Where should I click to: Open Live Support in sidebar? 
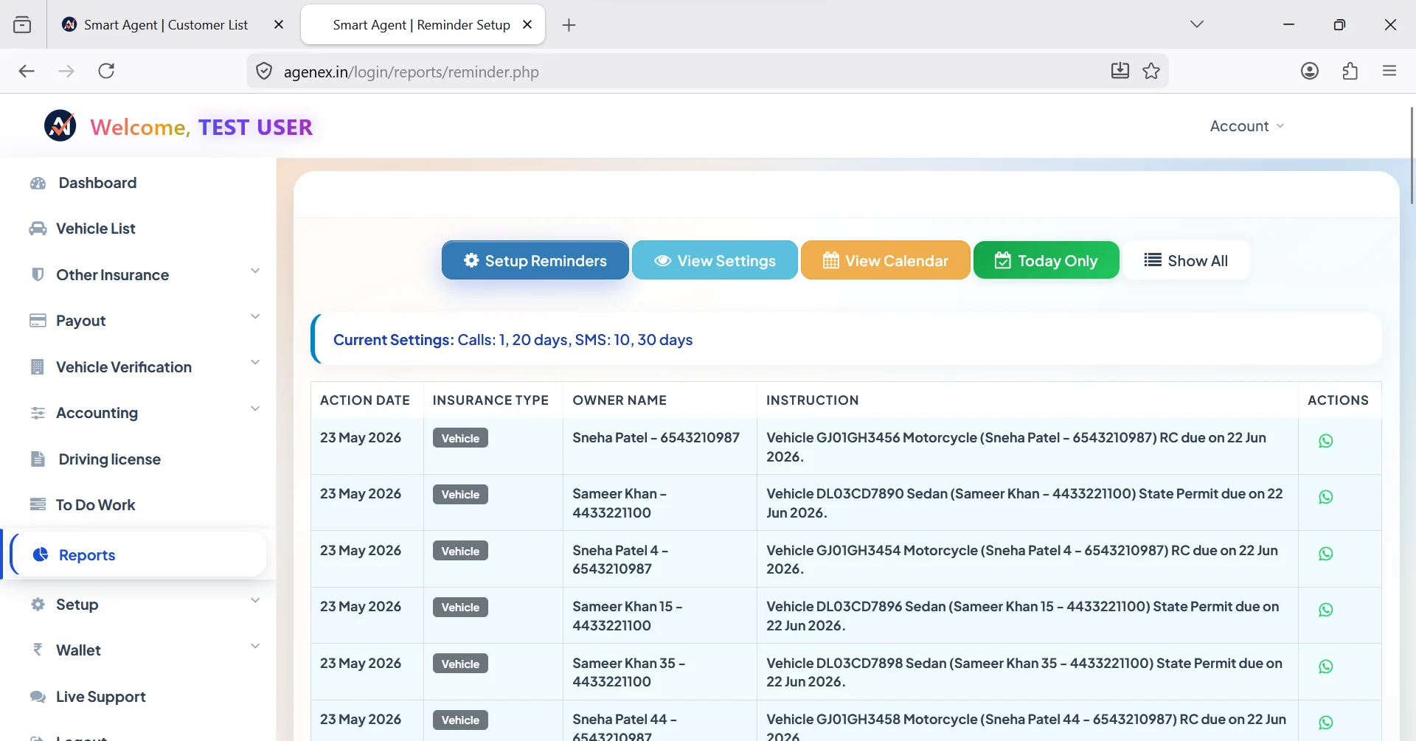[101, 697]
